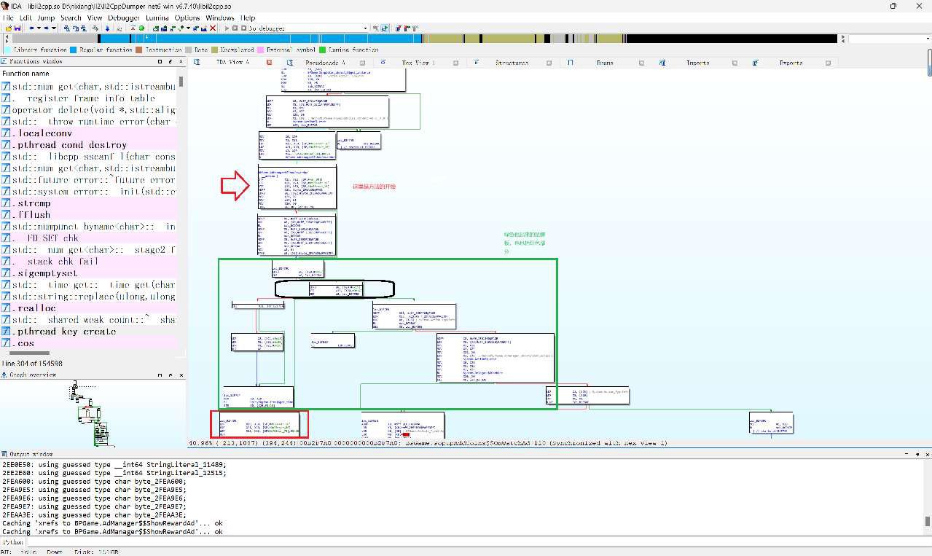Click the highlighted graph toolbar icon after the debugger dropdown
The width and height of the screenshot is (932, 556).
click(385, 28)
